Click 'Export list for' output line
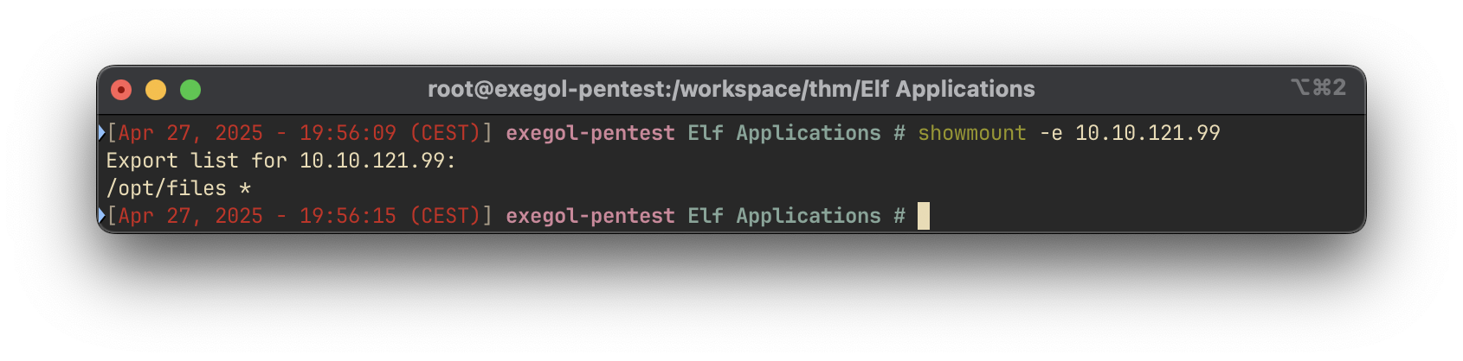Image resolution: width=1463 pixels, height=361 pixels. point(281,161)
